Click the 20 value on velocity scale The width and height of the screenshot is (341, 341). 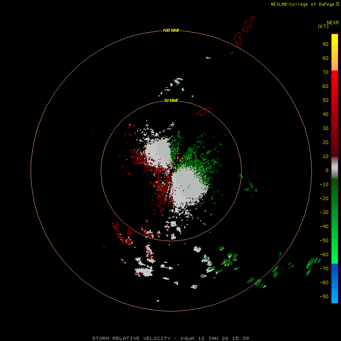click(325, 142)
